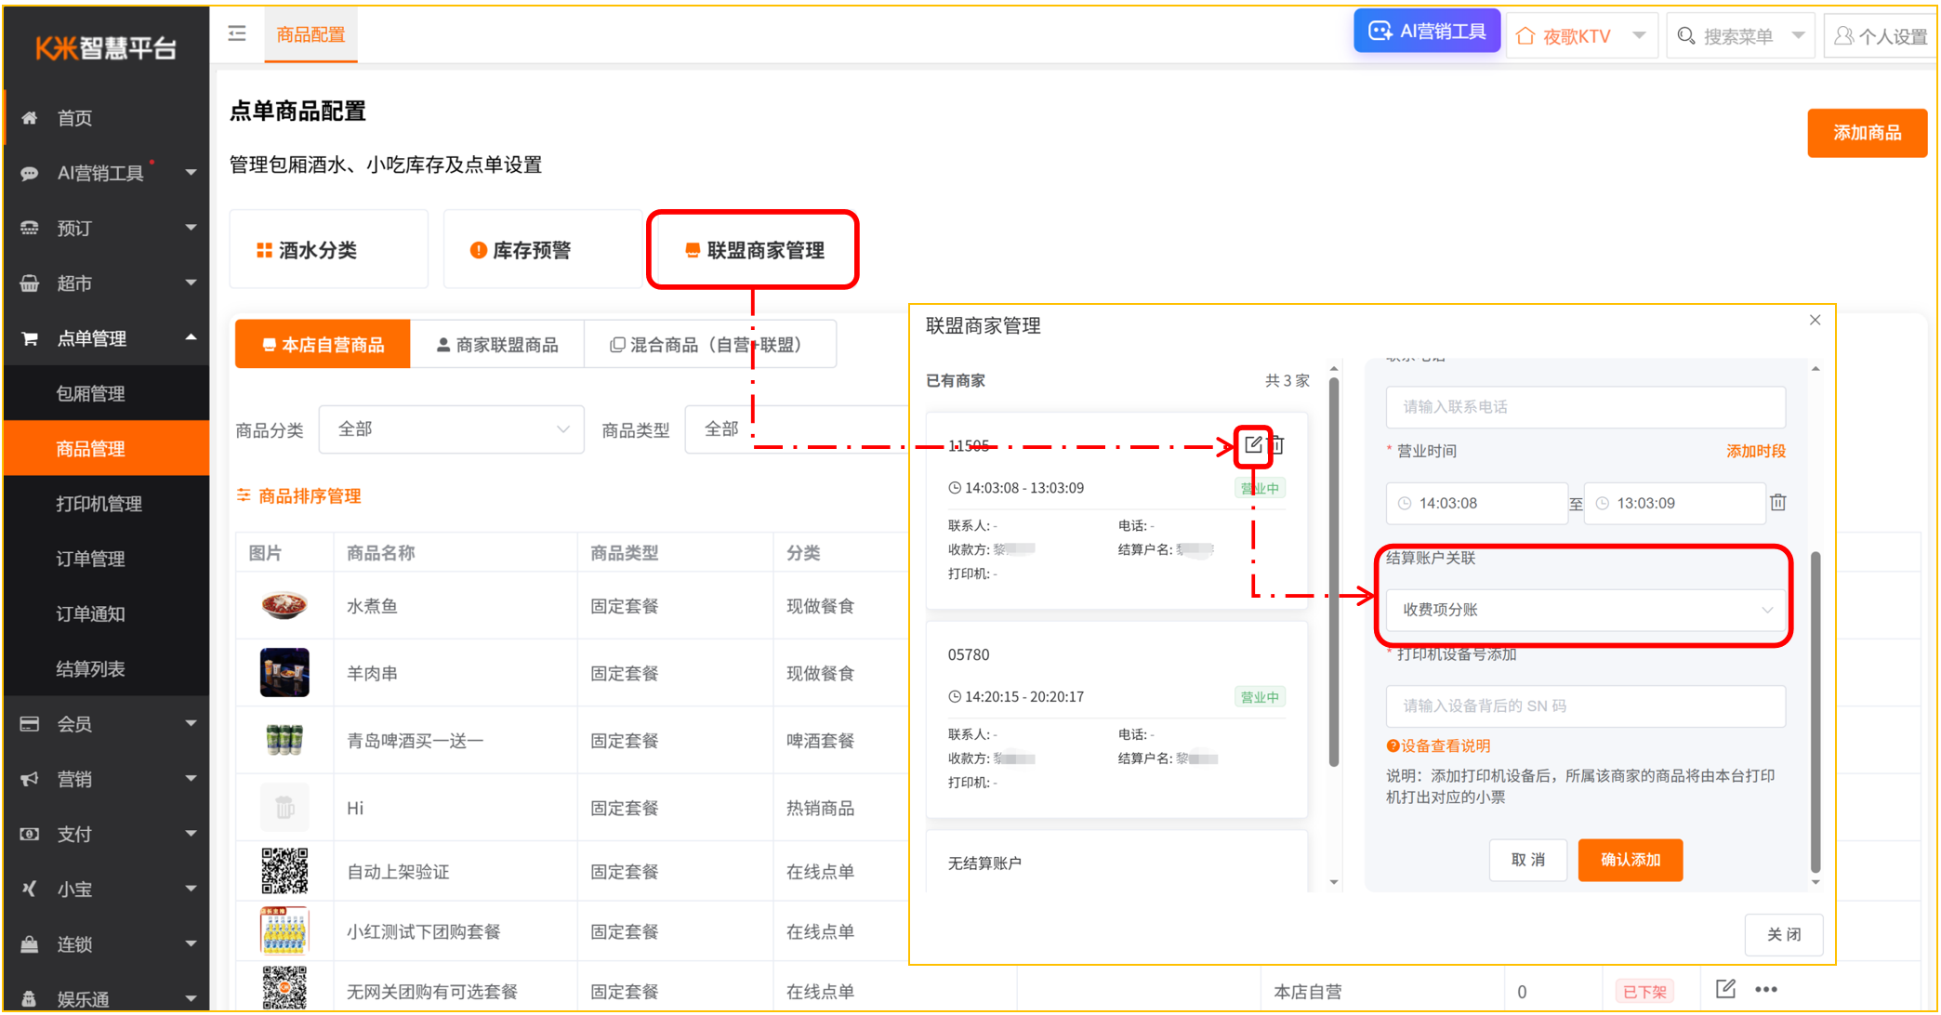The image size is (1941, 1015).
Task: Open the 搜索菜单 search magnifier
Action: tap(1686, 35)
